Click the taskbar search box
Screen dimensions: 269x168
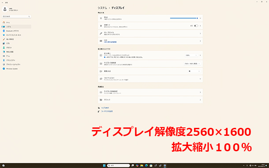tap(118, 166)
